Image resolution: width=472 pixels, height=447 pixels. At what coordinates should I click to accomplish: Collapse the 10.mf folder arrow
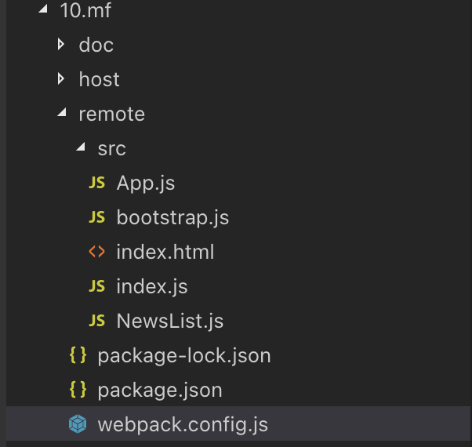pos(43,9)
